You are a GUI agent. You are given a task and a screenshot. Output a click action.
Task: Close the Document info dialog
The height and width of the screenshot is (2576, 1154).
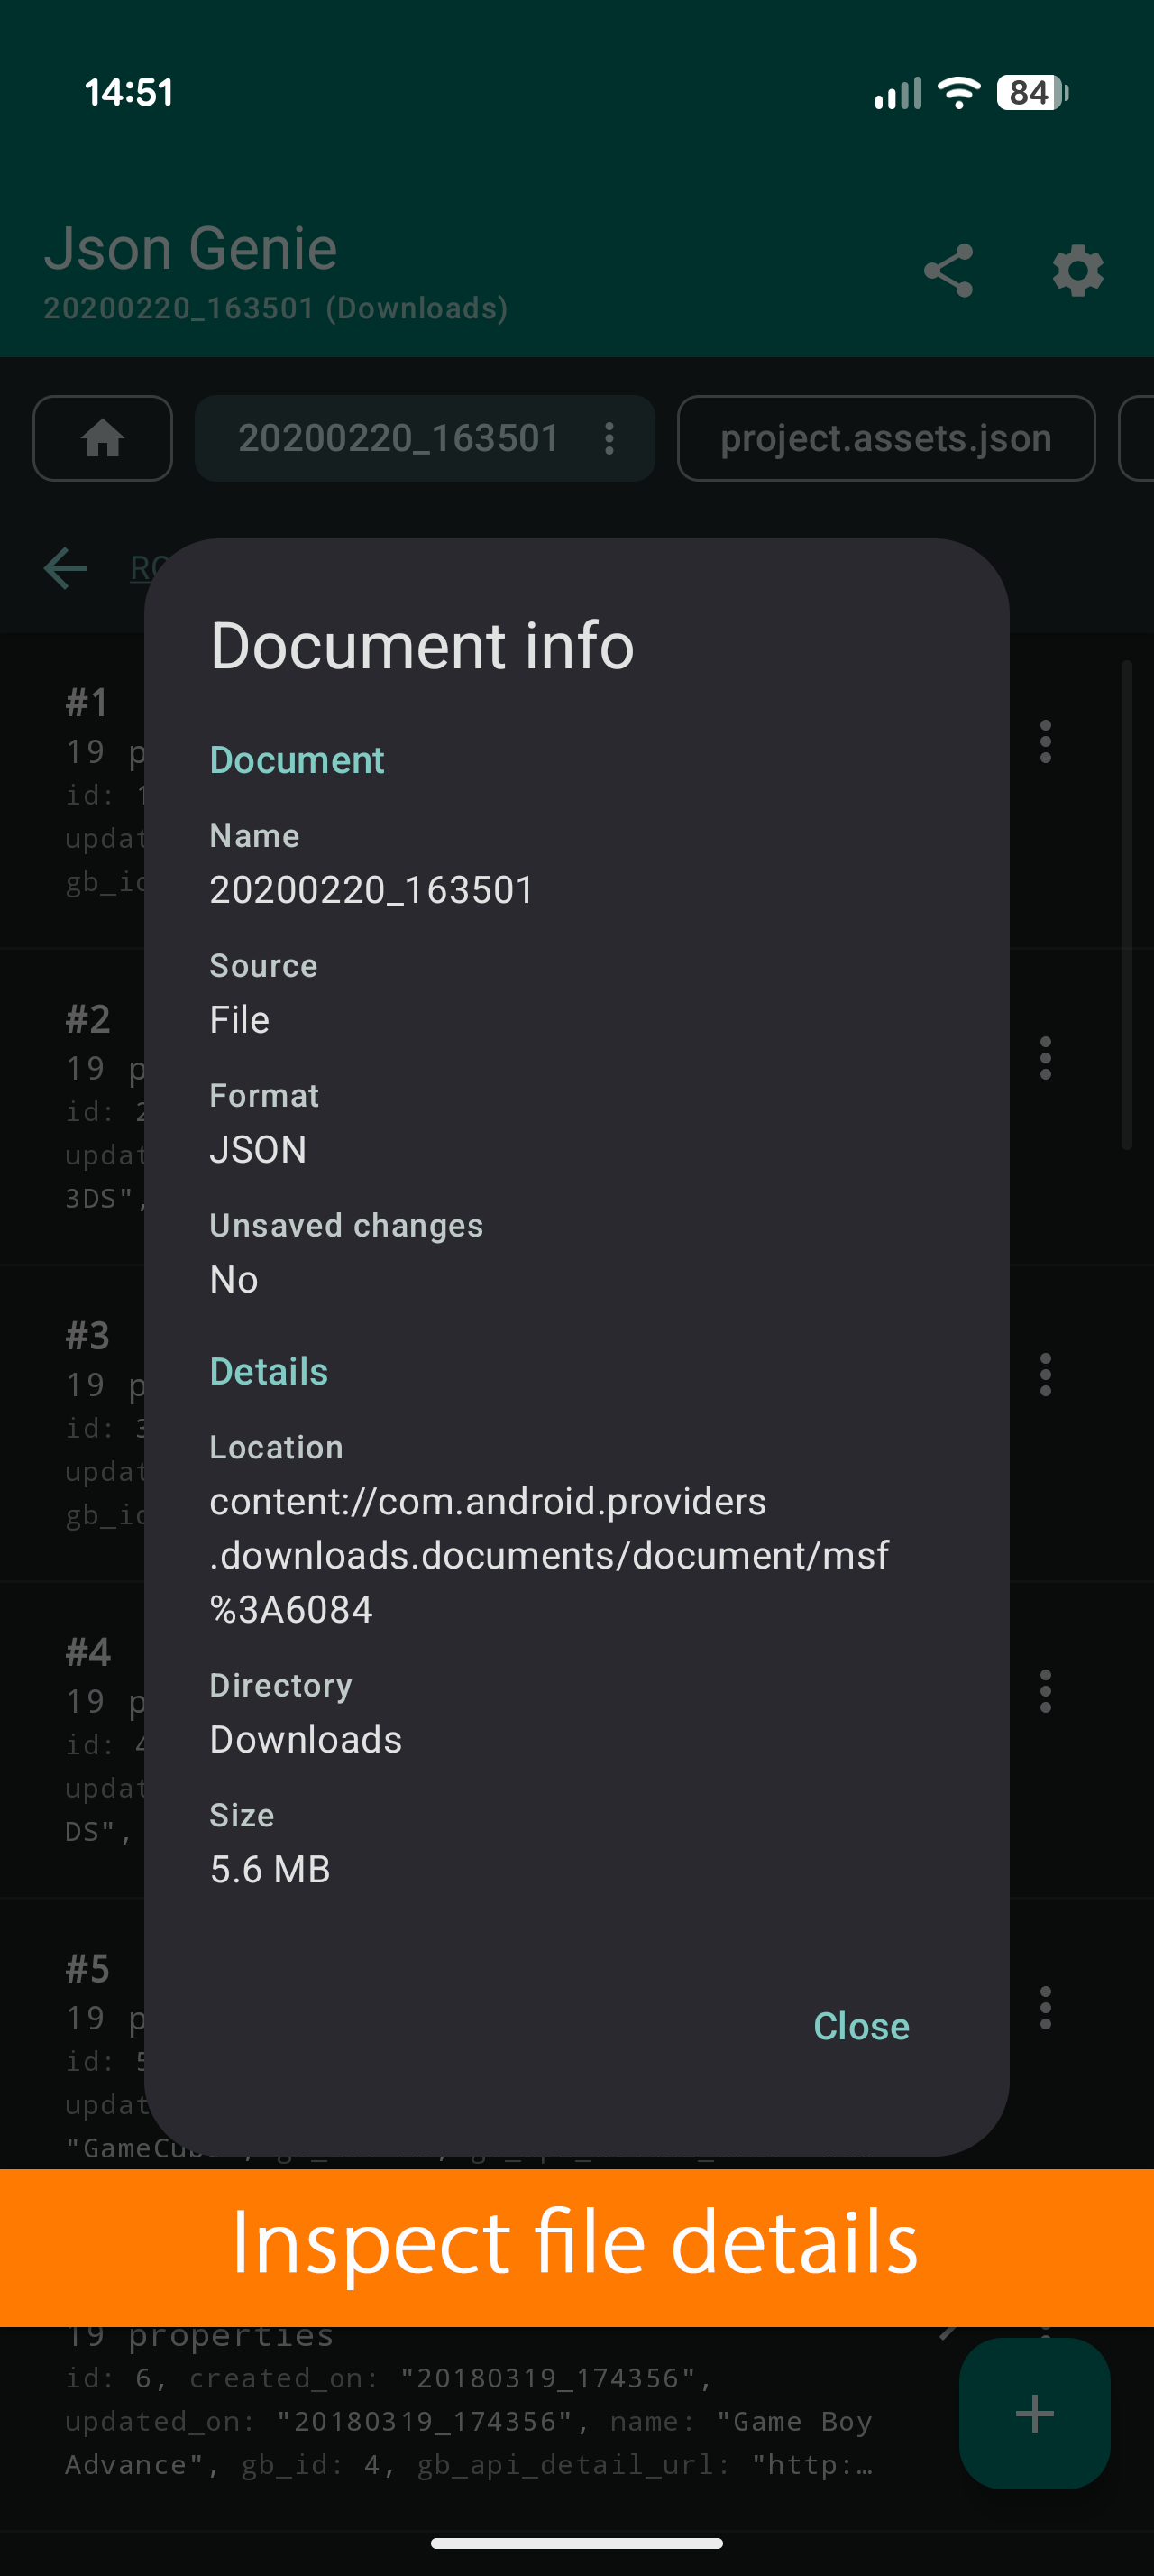point(860,2025)
